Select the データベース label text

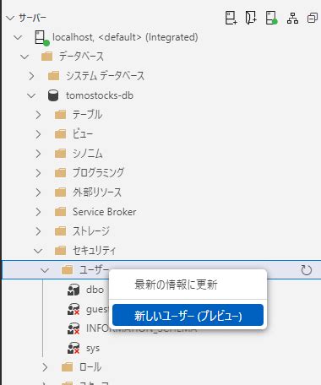(x=81, y=57)
